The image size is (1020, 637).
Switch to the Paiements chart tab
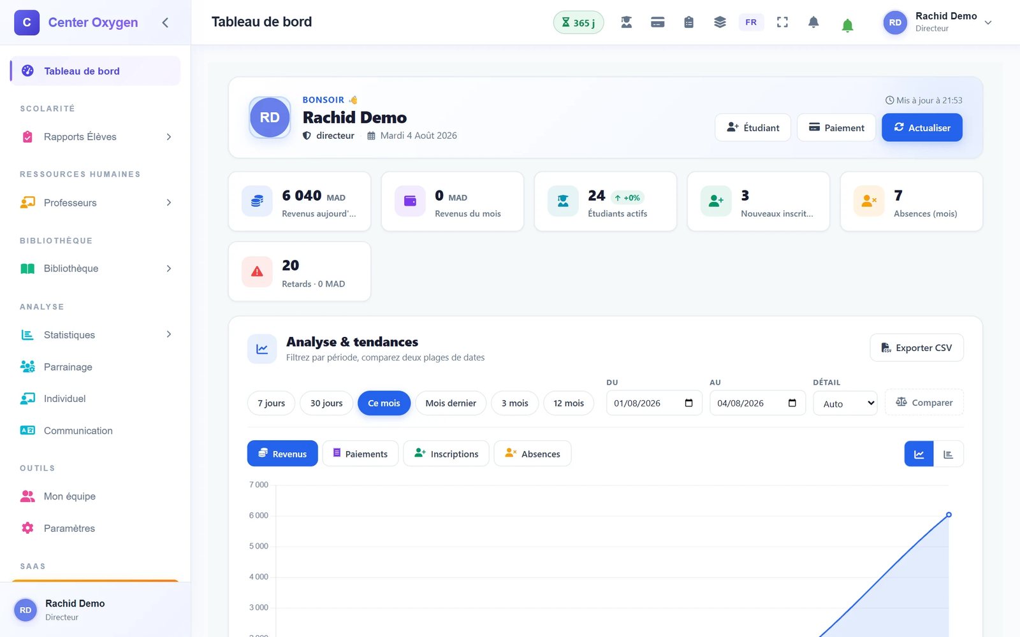click(x=360, y=454)
